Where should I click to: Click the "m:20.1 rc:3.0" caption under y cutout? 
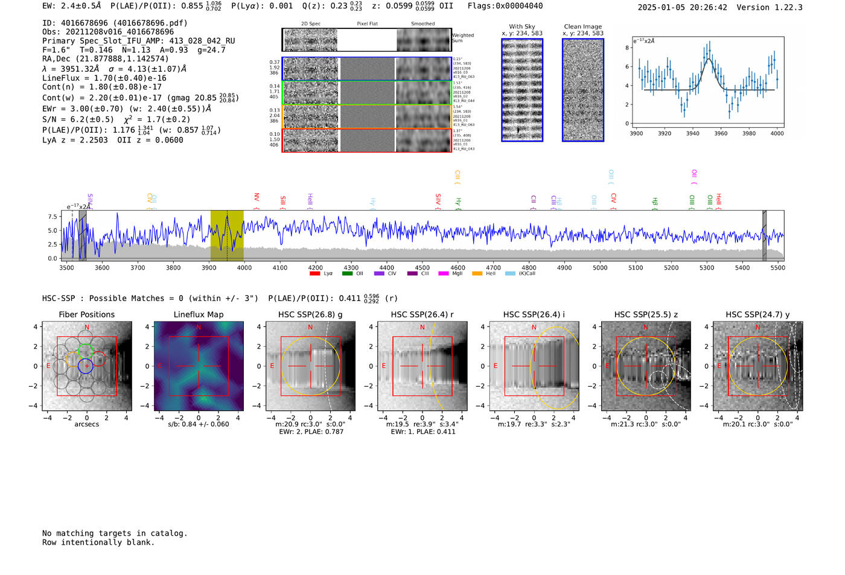coord(758,424)
